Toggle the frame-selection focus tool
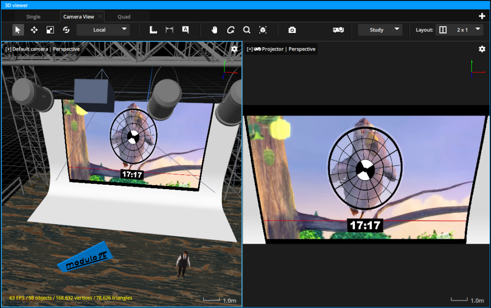The image size is (491, 308). (263, 29)
